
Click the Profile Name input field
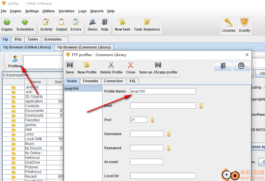(163, 91)
